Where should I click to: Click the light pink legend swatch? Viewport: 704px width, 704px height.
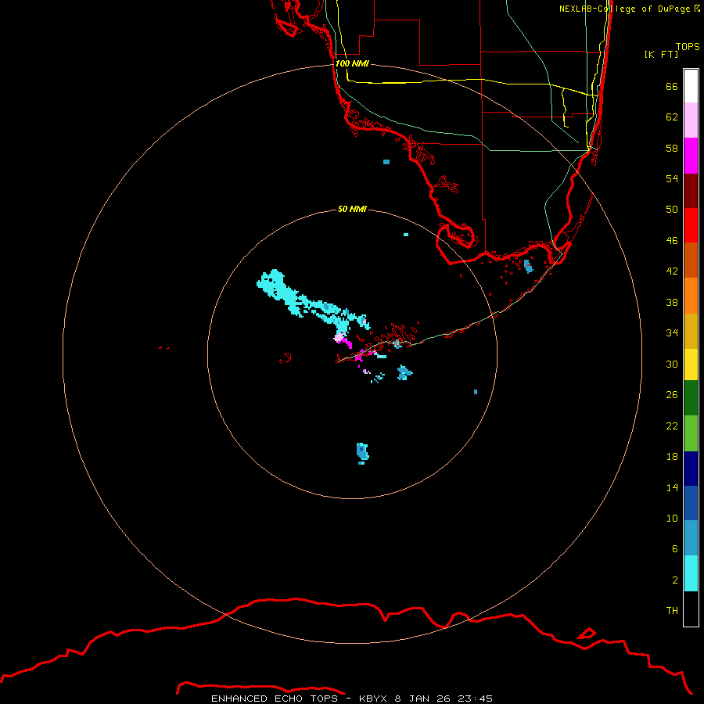point(691,120)
